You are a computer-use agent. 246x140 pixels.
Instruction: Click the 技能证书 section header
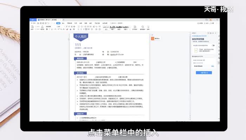click(x=80, y=114)
